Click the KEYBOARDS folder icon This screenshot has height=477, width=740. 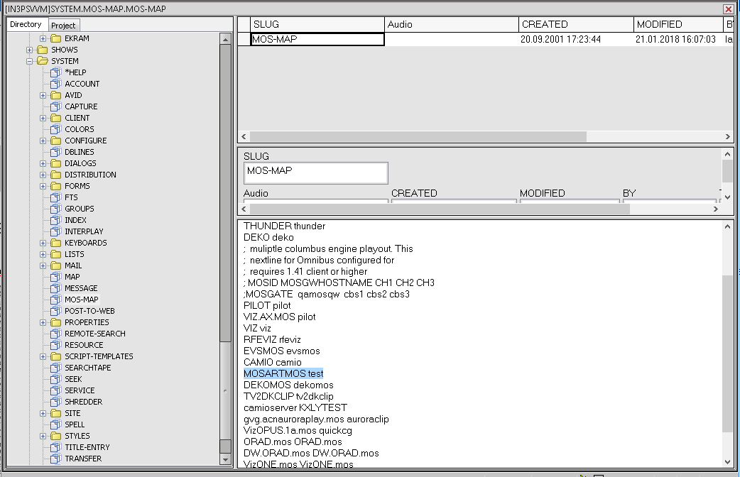pyautogui.click(x=55, y=243)
